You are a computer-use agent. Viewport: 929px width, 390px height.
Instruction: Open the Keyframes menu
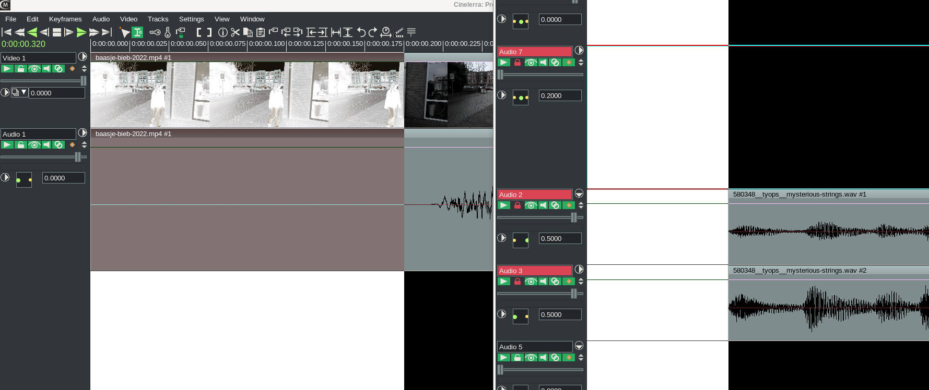(x=65, y=19)
